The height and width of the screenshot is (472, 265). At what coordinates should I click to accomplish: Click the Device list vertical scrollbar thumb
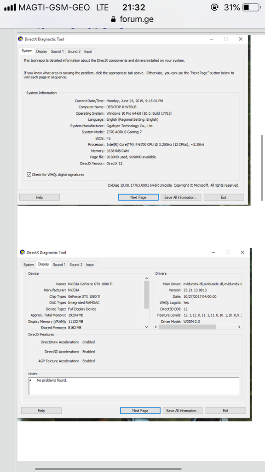[147, 295]
